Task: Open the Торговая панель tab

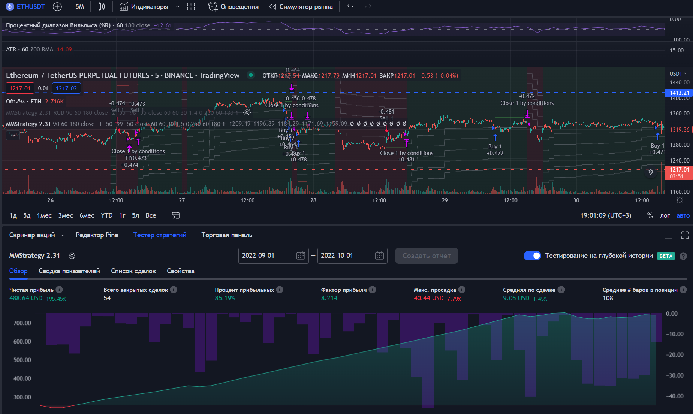Action: [227, 235]
